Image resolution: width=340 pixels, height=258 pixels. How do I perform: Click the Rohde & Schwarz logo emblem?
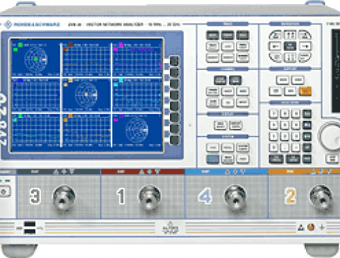click(8, 24)
